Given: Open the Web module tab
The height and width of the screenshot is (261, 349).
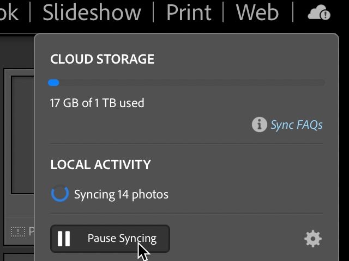Looking at the screenshot, I should (x=257, y=12).
